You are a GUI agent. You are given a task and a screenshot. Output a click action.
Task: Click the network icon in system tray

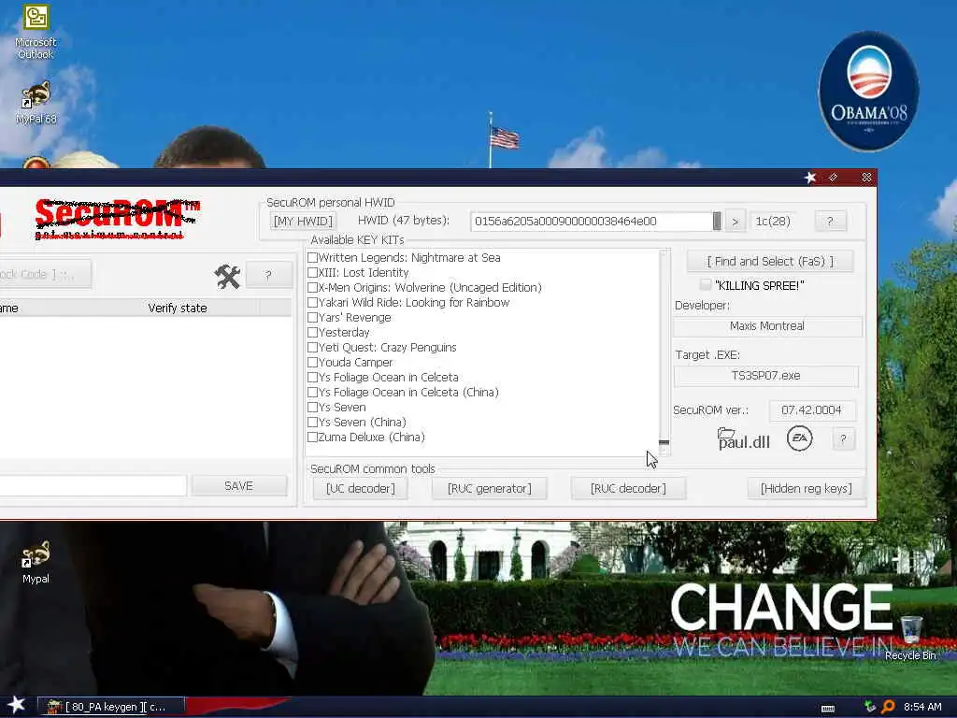[870, 707]
